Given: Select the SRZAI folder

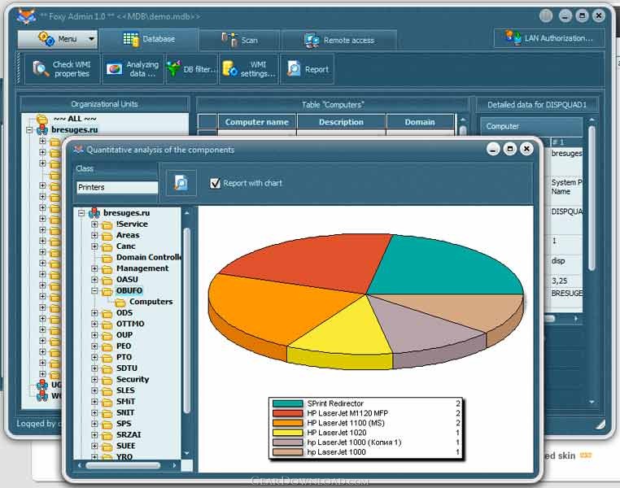Looking at the screenshot, I should click(x=129, y=434).
